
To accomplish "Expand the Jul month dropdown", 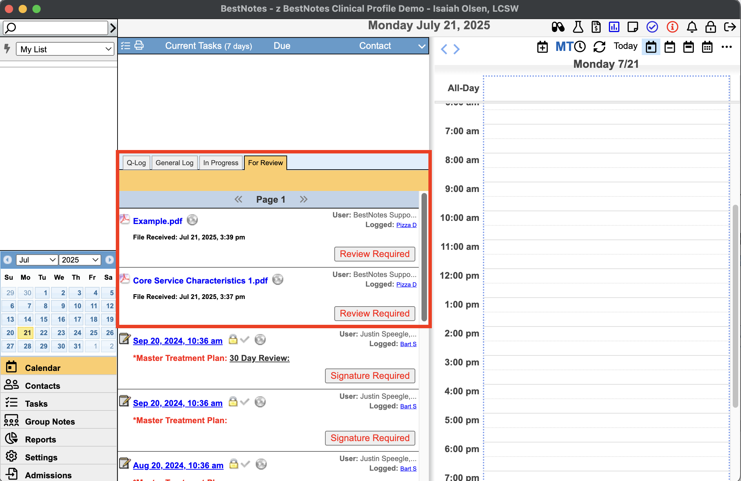I will pos(37,260).
